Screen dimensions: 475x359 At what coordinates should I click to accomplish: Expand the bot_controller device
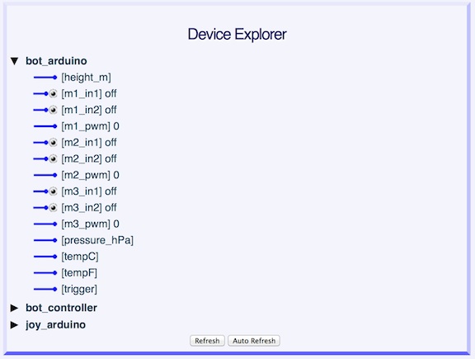pos(14,308)
